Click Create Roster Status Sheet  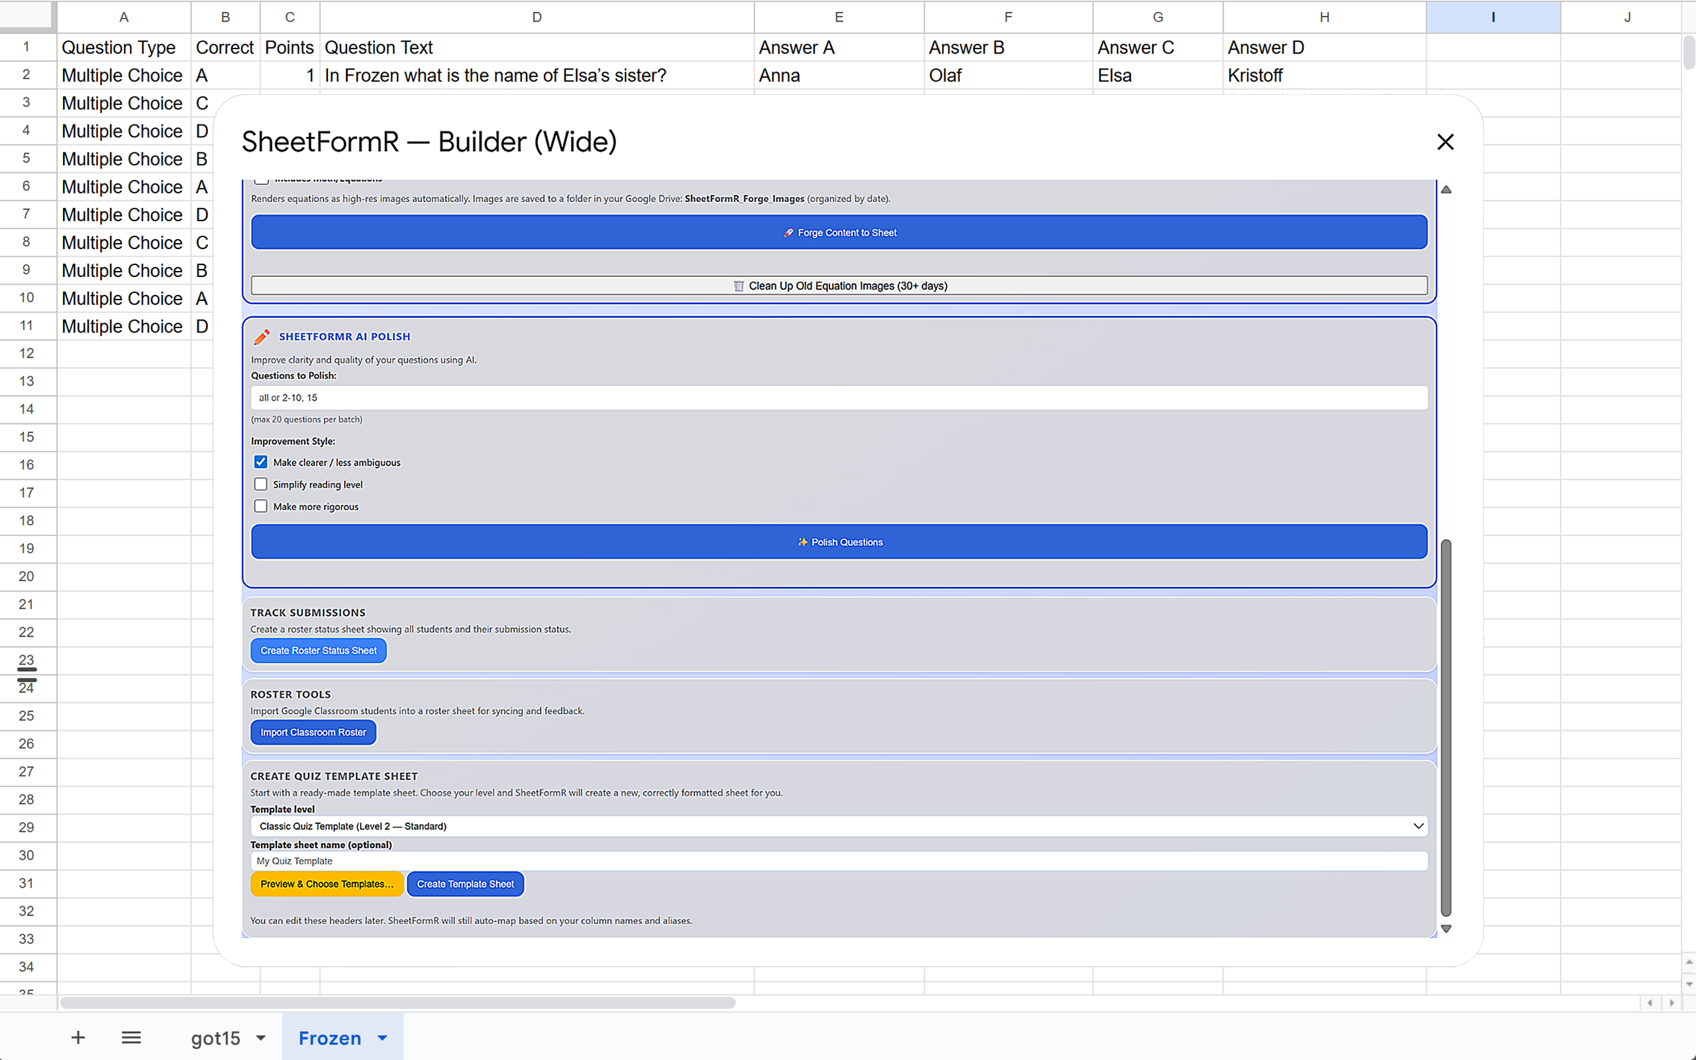pyautogui.click(x=317, y=650)
